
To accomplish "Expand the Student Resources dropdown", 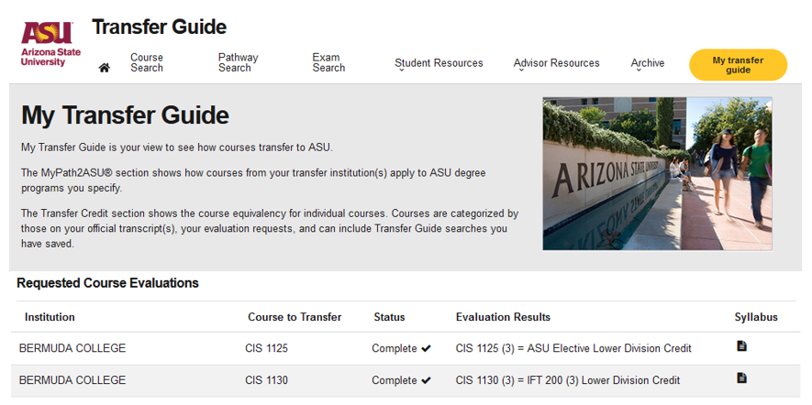I will (439, 63).
